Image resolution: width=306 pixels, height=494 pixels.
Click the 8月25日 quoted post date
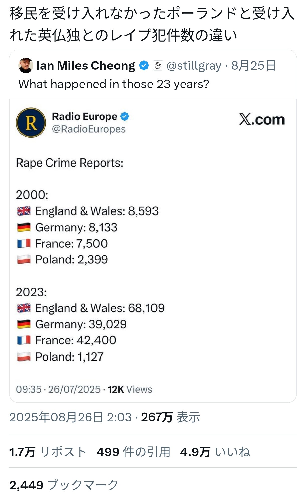253,66
